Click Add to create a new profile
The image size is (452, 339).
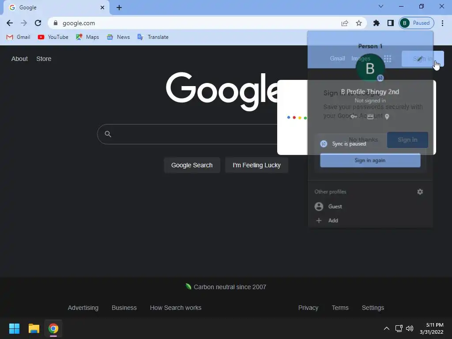370,221
